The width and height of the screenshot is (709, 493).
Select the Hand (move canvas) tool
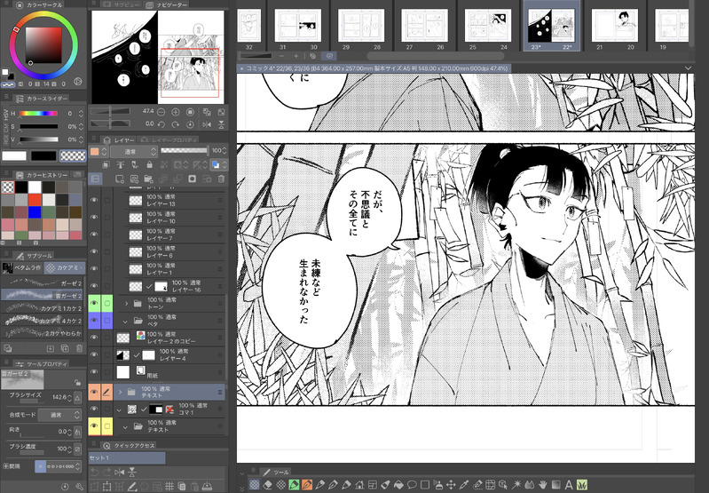pos(542,485)
